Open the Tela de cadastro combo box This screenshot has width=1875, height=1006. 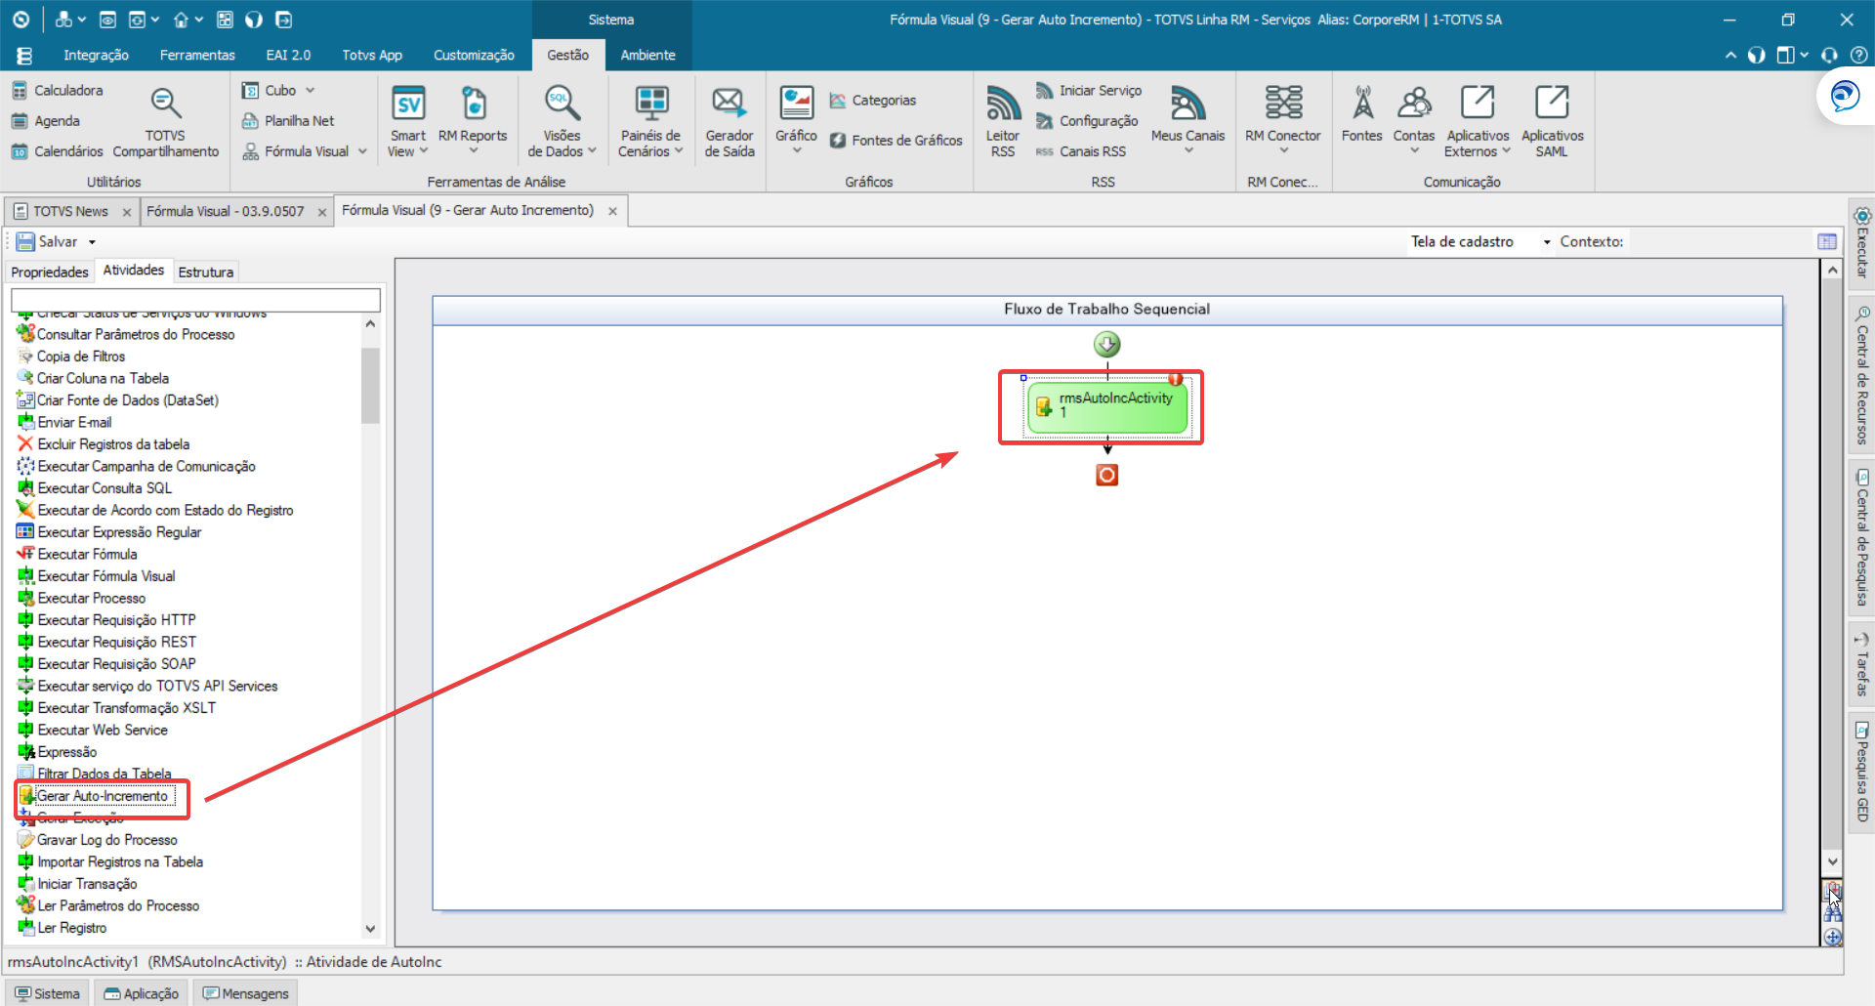[x=1480, y=241]
